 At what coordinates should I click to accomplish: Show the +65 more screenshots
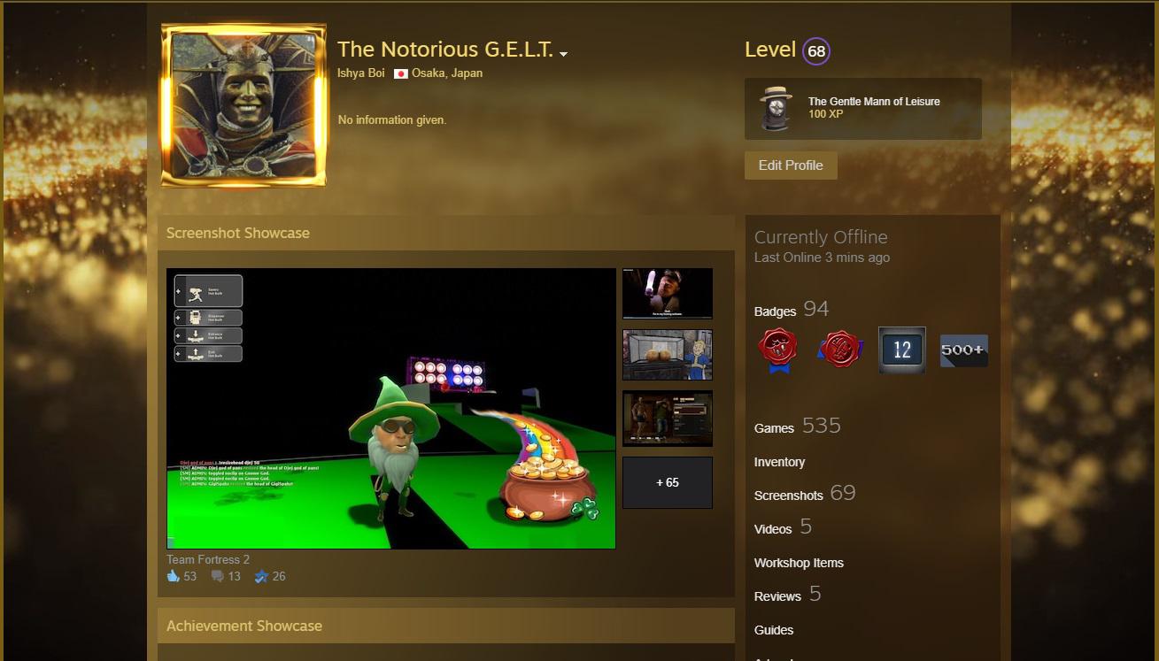[668, 482]
